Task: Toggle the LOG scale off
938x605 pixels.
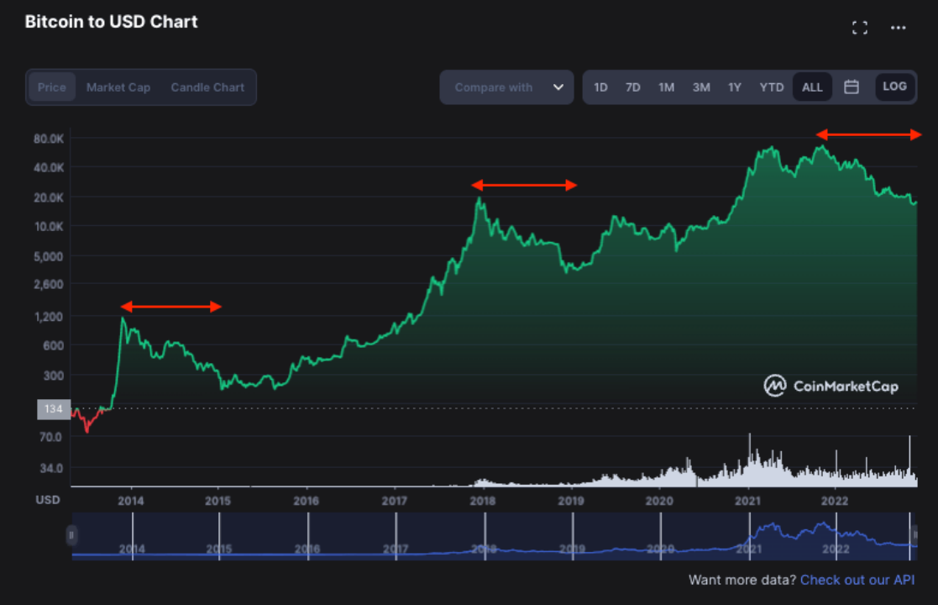Action: click(894, 86)
